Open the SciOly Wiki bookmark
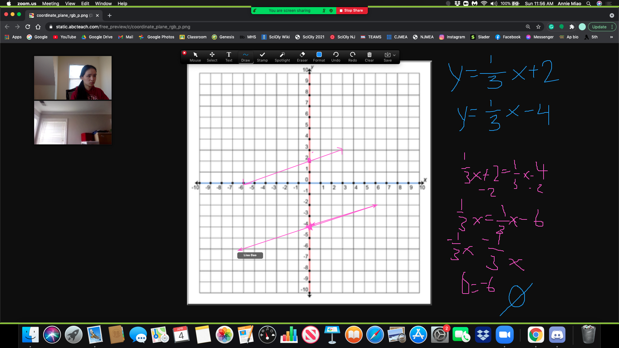 click(276, 37)
